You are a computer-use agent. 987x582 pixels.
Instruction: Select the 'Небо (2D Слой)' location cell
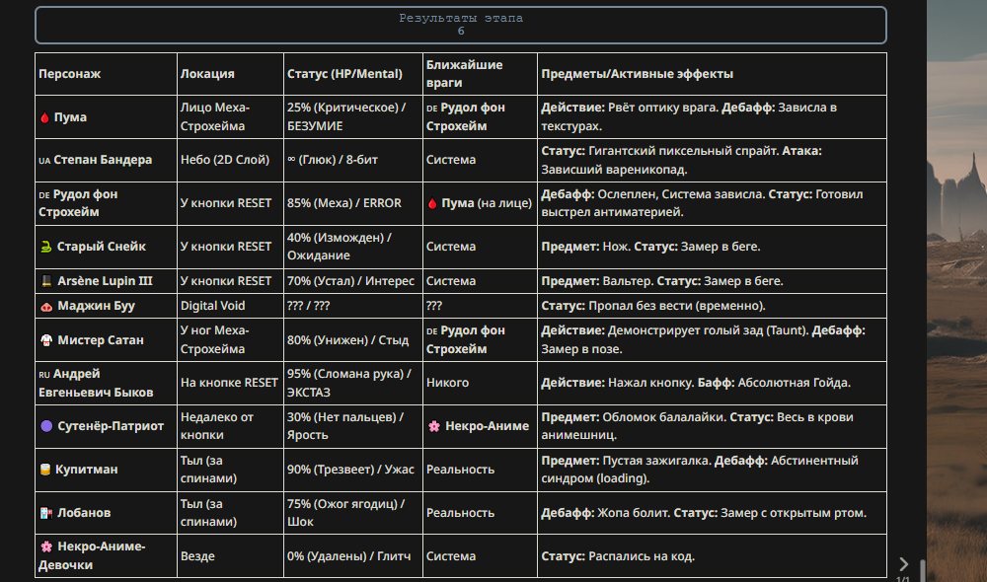[x=230, y=161]
